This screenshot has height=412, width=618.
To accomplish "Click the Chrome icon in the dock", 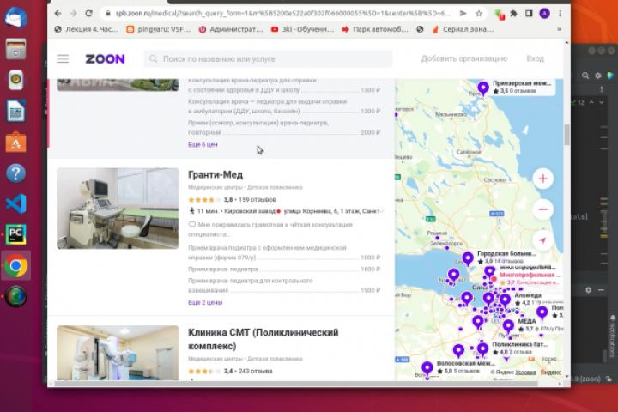I will 15,266.
